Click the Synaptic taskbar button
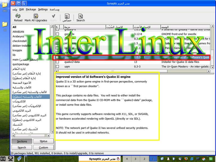The height and width of the screenshot is (162, 216). tap(100, 159)
